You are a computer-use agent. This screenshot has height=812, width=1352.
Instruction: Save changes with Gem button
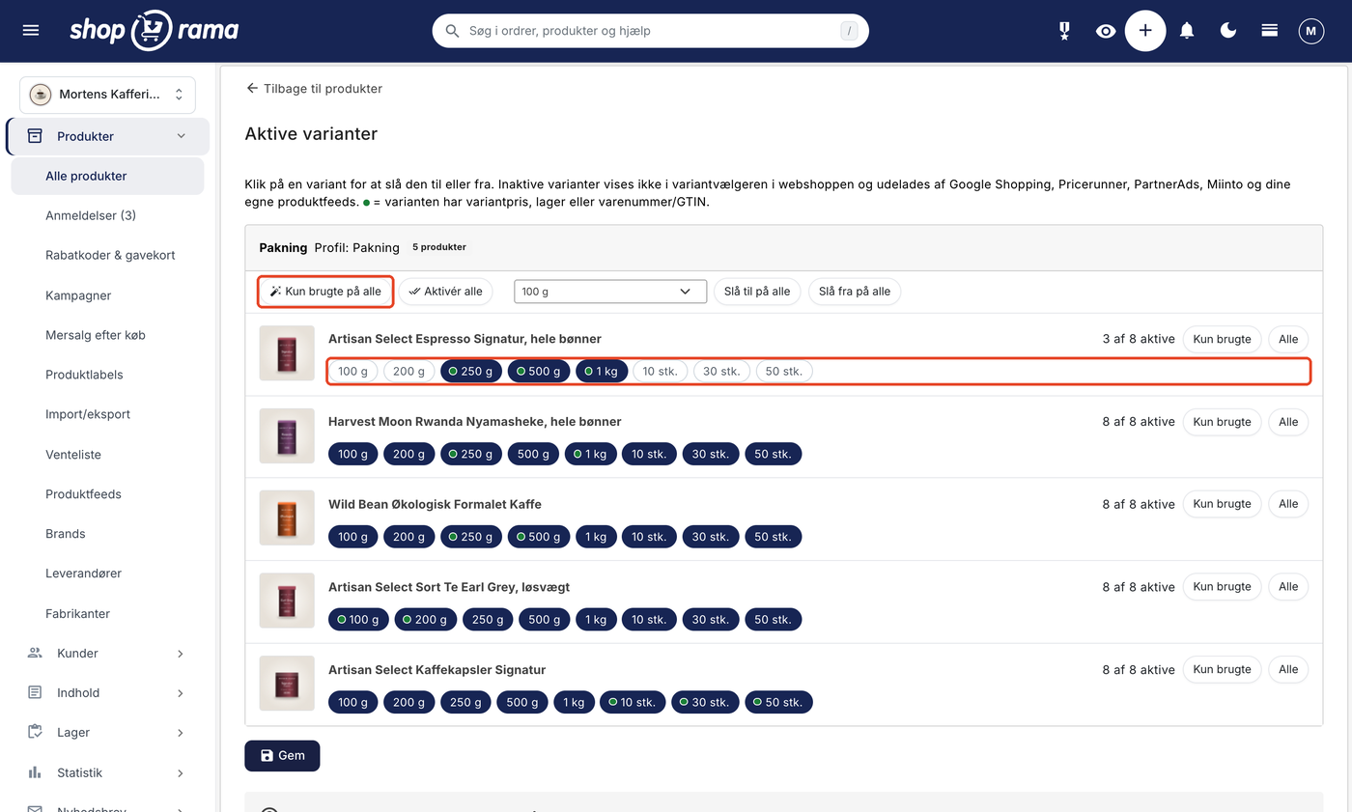[x=282, y=755]
